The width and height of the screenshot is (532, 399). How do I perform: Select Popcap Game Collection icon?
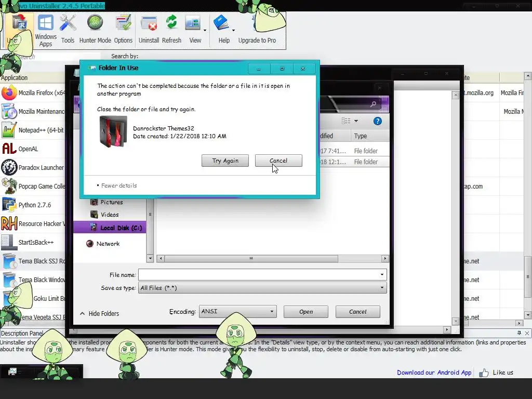(9, 186)
